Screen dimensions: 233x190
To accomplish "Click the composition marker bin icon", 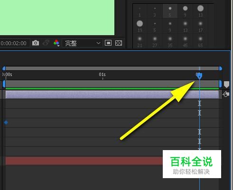I will pyautogui.click(x=226, y=85).
